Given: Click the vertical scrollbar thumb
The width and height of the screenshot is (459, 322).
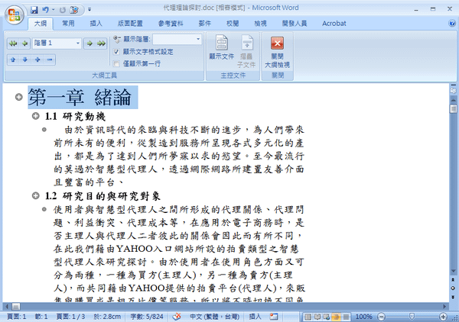Looking at the screenshot, I should pyautogui.click(x=453, y=109).
